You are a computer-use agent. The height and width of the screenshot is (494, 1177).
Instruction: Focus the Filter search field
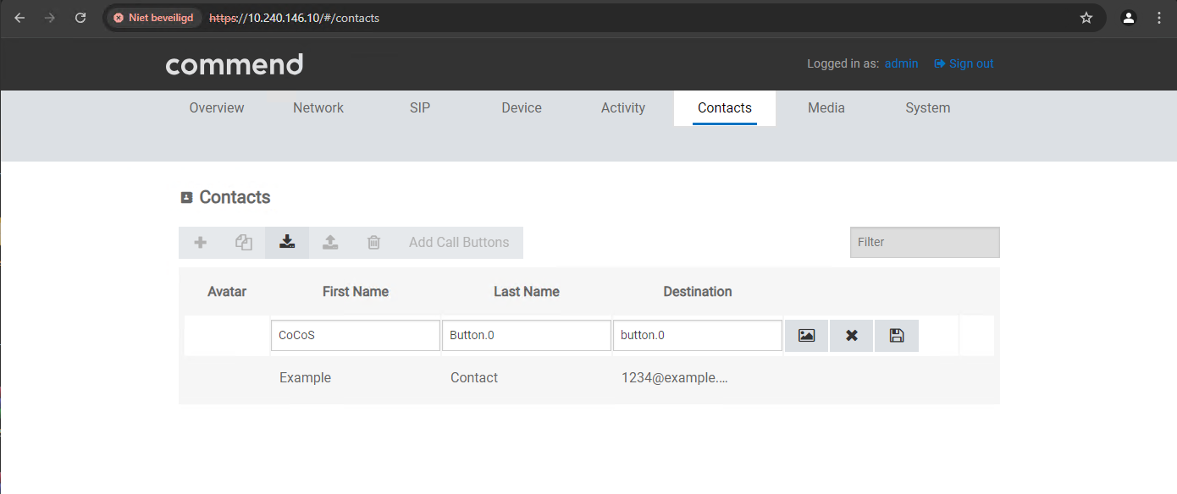(x=925, y=242)
